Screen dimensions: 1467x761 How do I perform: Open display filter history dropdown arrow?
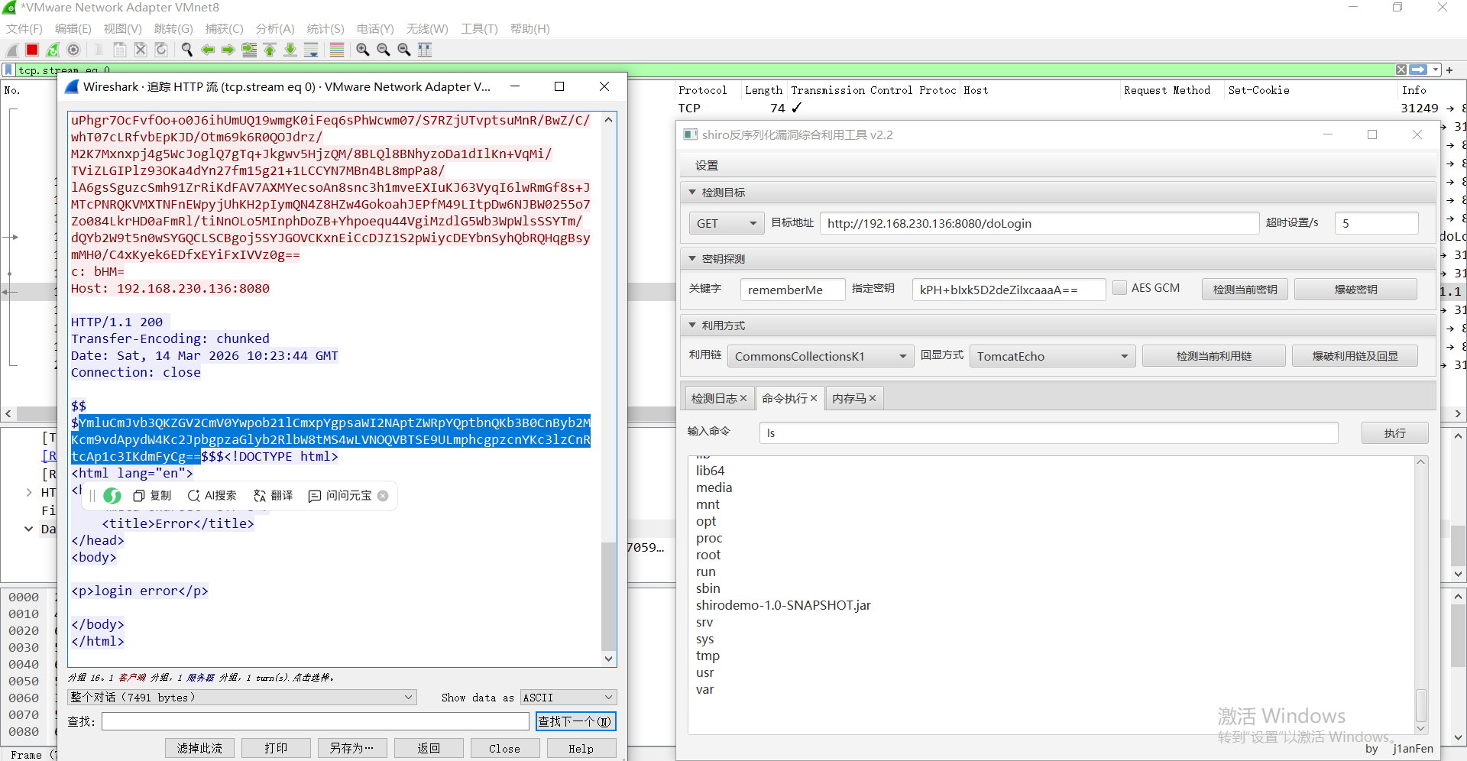(x=1436, y=70)
